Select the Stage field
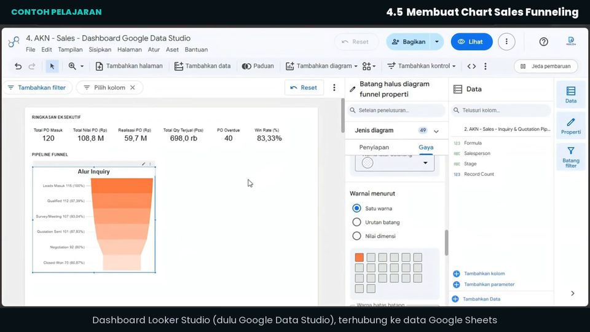 point(470,164)
